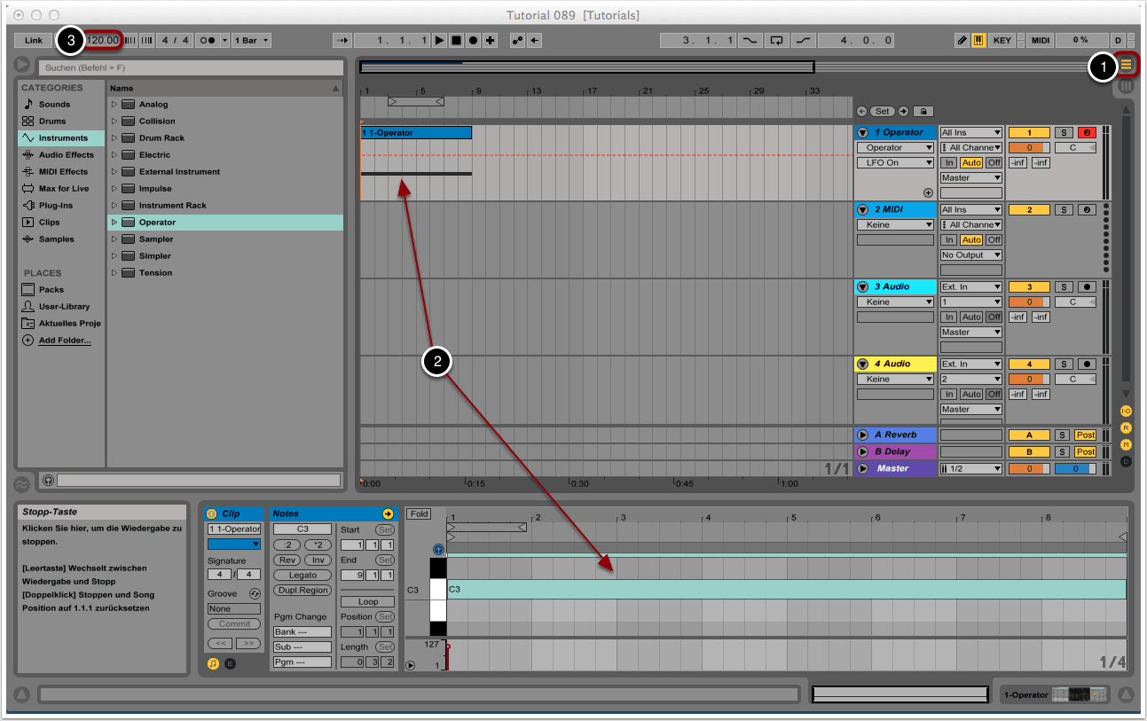Toggle the Loop switch in clip notes

coord(368,601)
